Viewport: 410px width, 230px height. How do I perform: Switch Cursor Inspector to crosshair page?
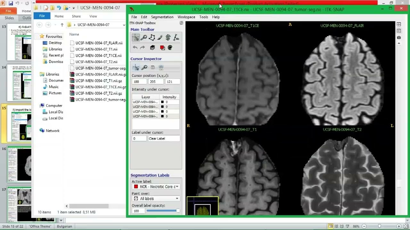click(136, 67)
